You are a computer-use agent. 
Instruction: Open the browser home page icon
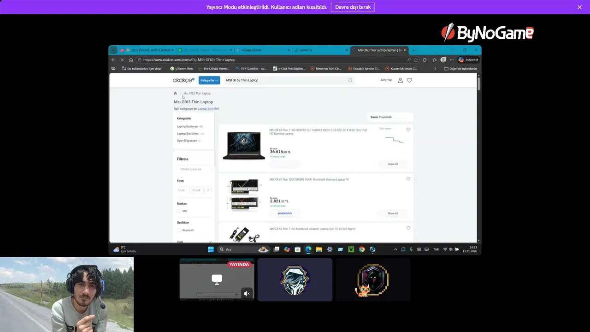point(131,59)
